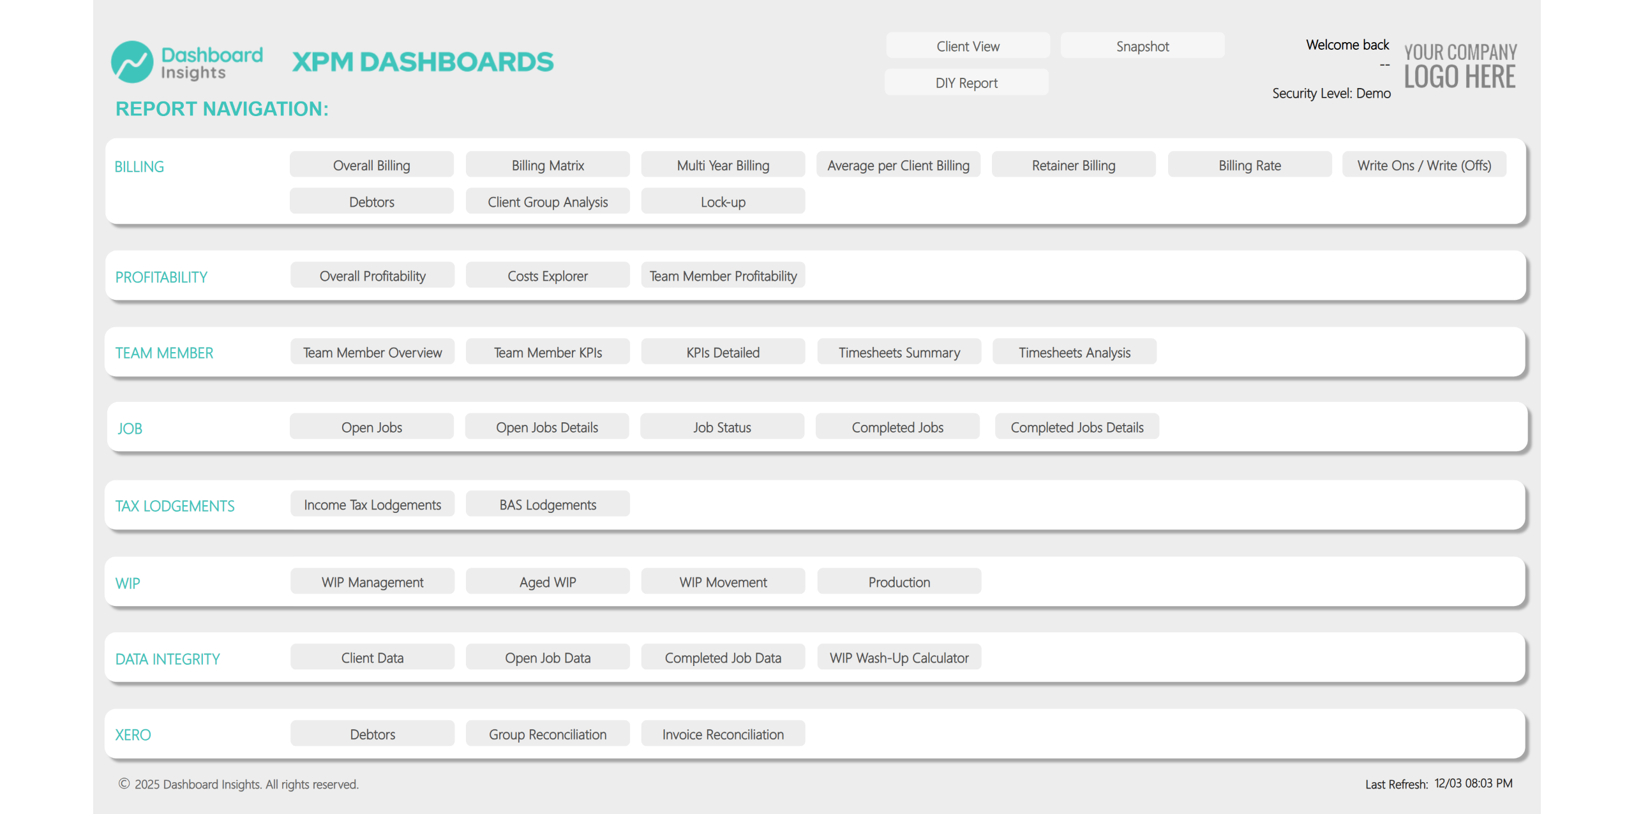
Task: Open Write Ons / Write (Offs) report
Action: (x=1424, y=165)
